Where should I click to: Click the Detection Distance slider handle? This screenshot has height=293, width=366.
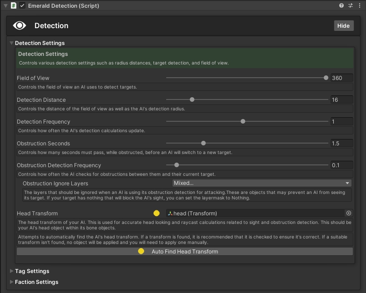tap(192, 99)
